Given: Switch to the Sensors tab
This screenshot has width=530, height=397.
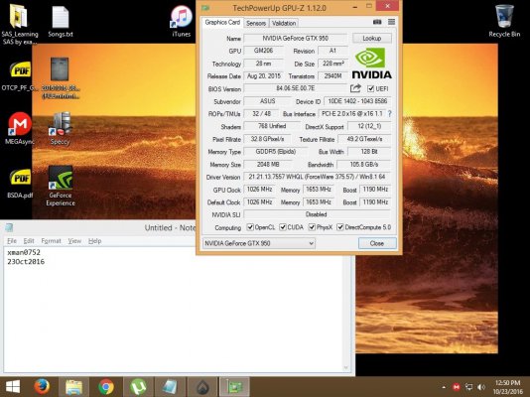Looking at the screenshot, I should tap(256, 23).
